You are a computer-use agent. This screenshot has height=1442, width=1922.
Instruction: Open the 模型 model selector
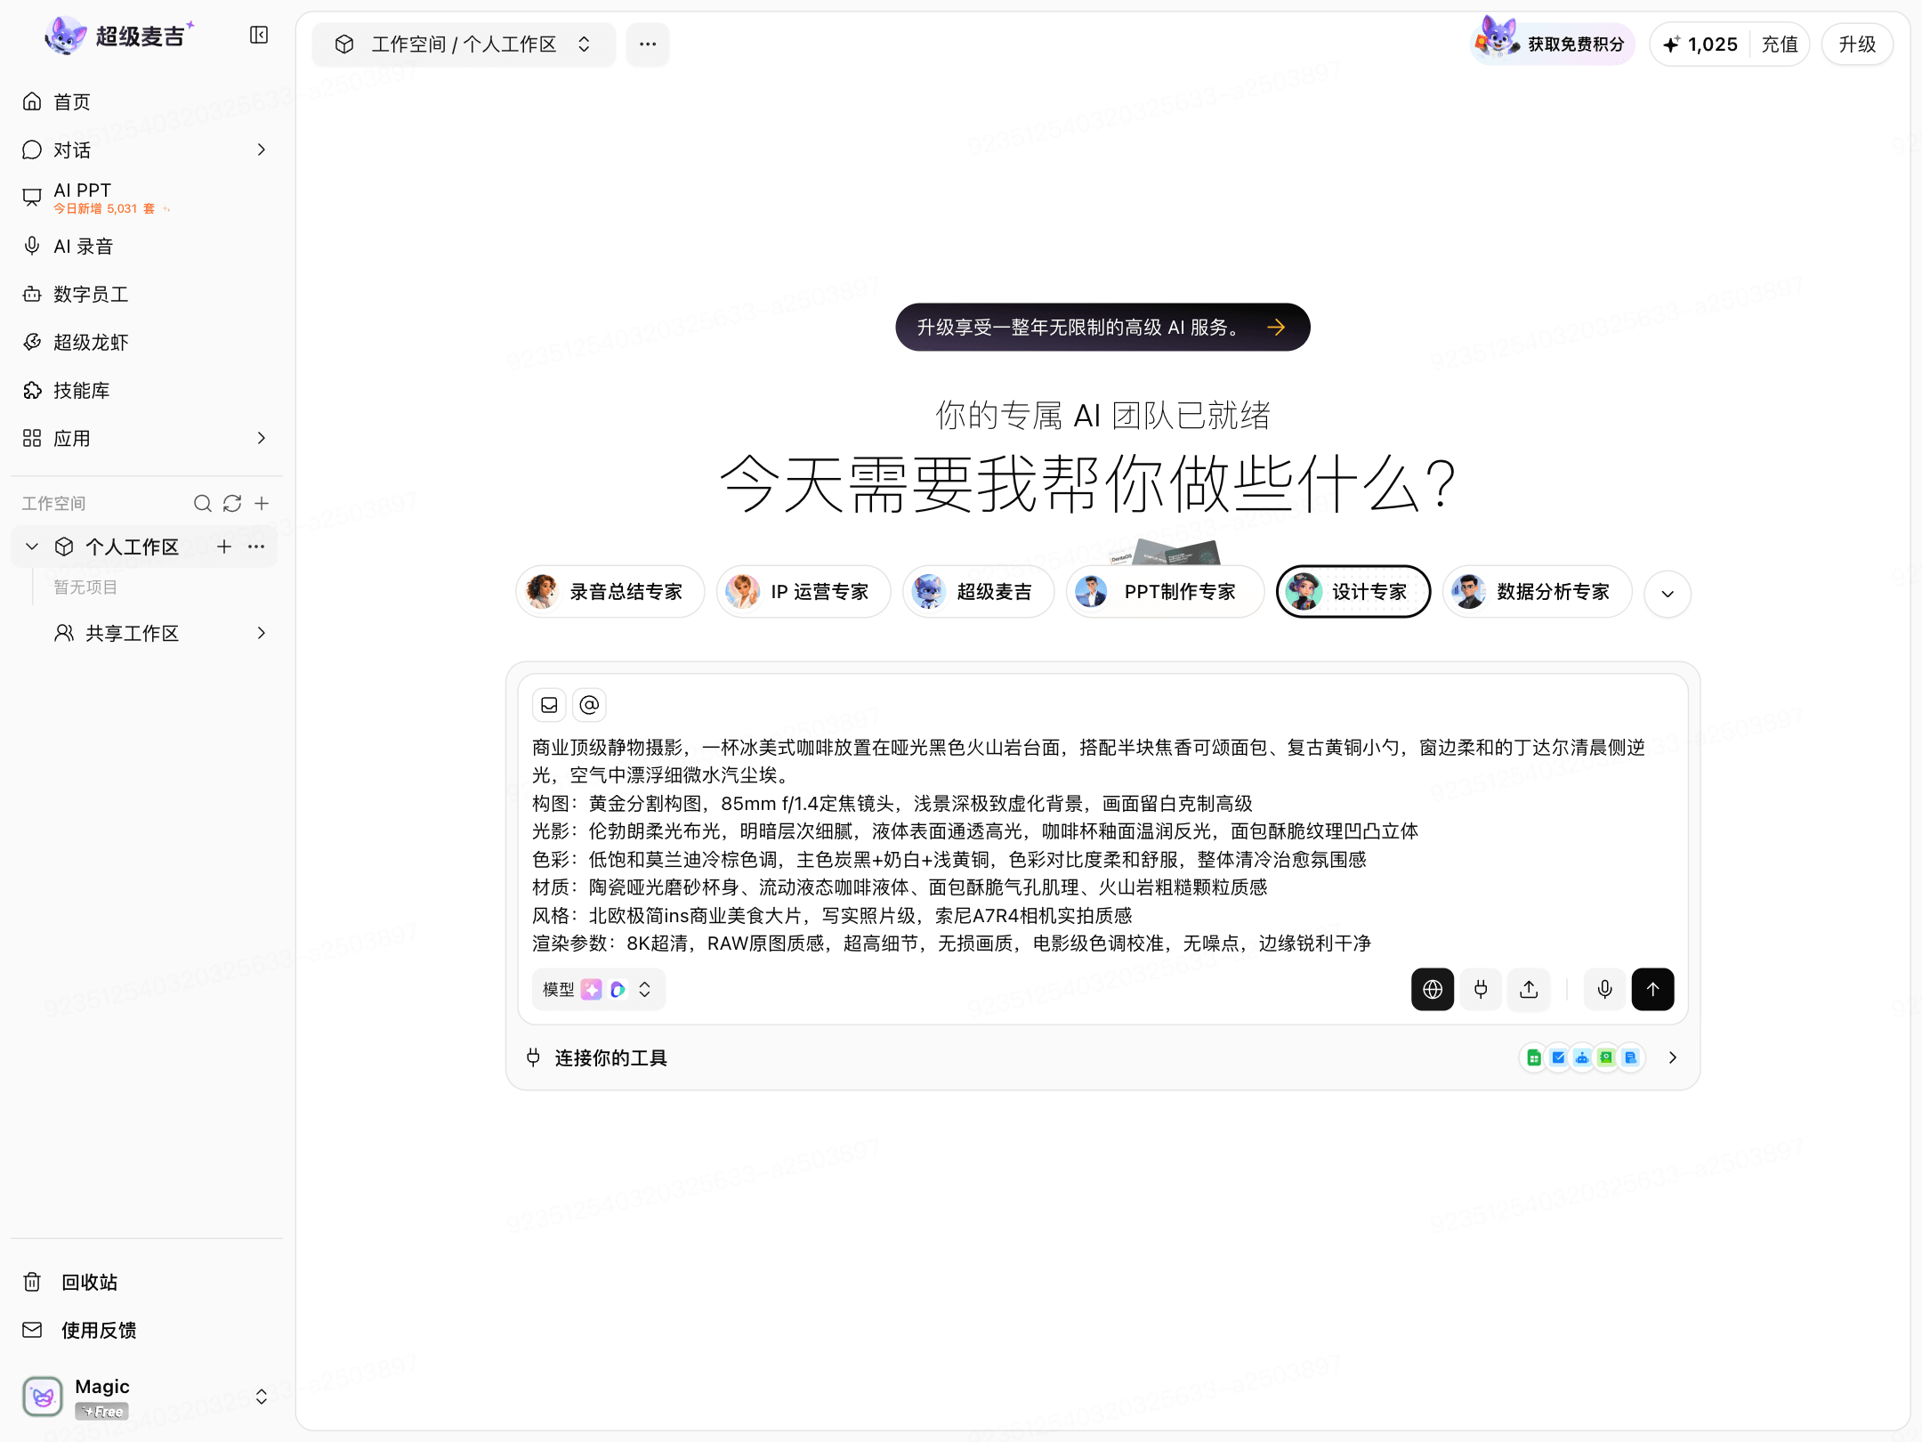[x=598, y=989]
